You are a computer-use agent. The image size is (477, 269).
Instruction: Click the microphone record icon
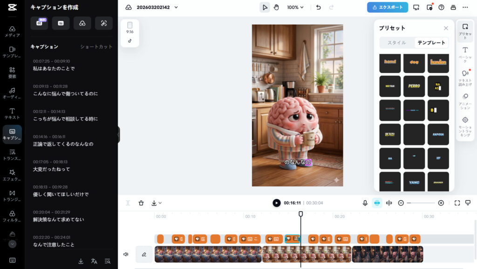pyautogui.click(x=365, y=203)
